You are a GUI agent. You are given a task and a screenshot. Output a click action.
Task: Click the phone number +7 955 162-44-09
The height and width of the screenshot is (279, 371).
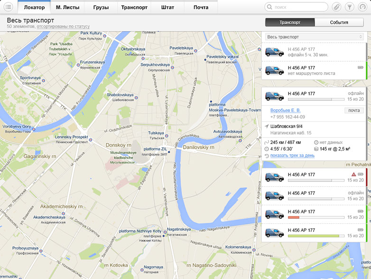point(288,117)
